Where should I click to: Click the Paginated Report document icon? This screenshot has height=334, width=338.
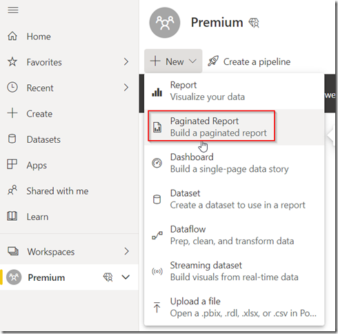pos(157,127)
